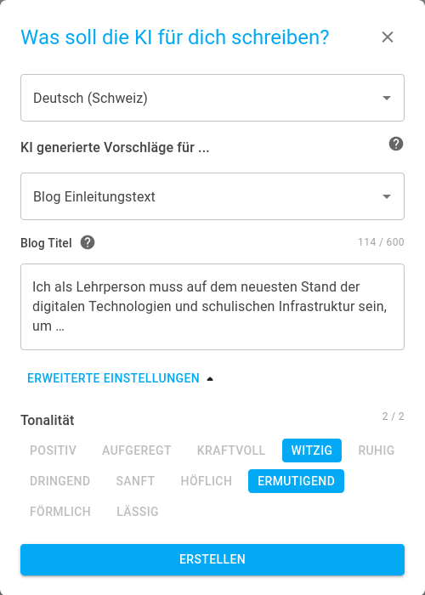Choose the Dringend tone
The image size is (425, 595).
(x=60, y=481)
